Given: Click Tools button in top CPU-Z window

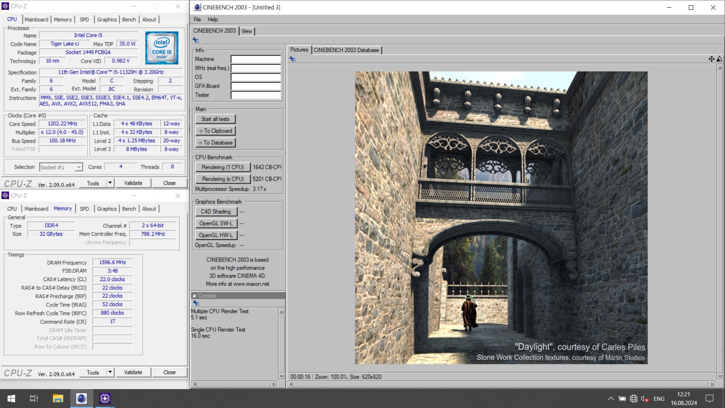Looking at the screenshot, I should (x=93, y=183).
